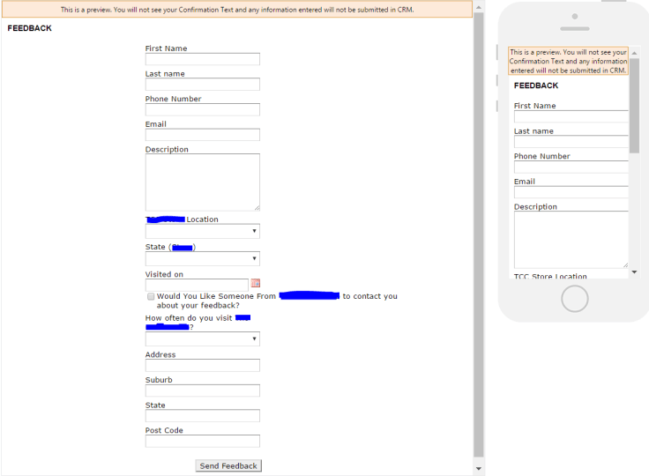The image size is (649, 476).
Task: Click the phone preview scrollbar down arrow
Action: (634, 271)
